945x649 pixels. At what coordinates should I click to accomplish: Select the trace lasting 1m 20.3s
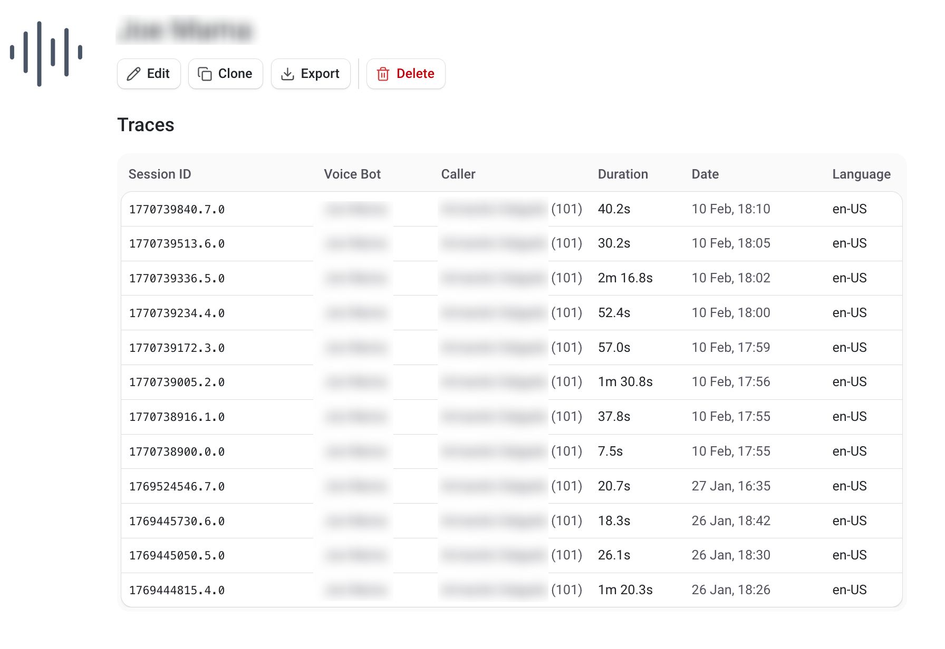click(625, 590)
